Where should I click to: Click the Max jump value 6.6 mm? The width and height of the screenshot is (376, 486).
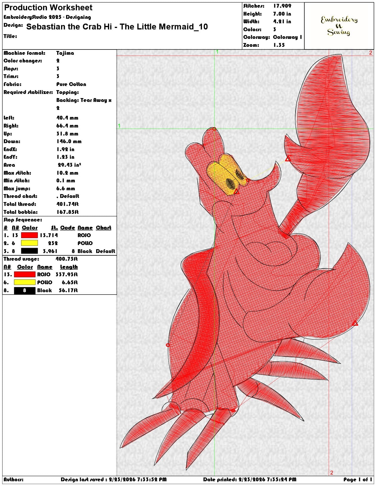click(x=66, y=189)
